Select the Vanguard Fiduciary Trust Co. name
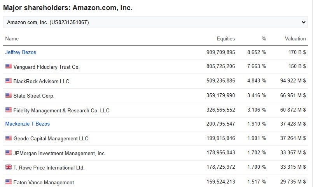Screen dimensions: 313x187 coord(46,67)
